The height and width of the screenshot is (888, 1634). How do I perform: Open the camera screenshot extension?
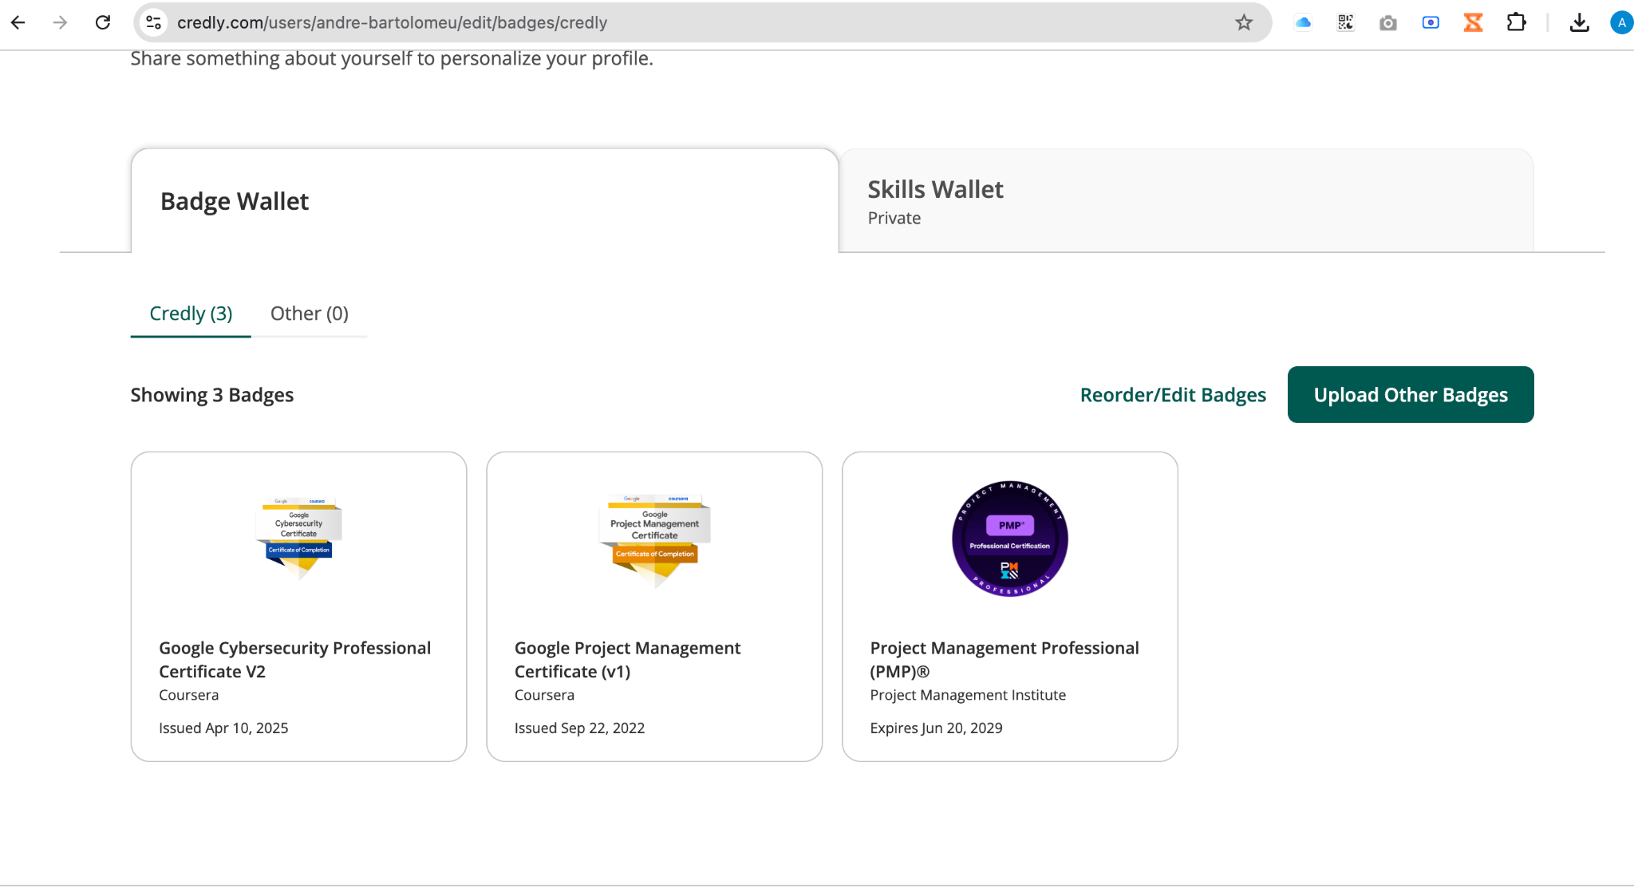(x=1388, y=22)
